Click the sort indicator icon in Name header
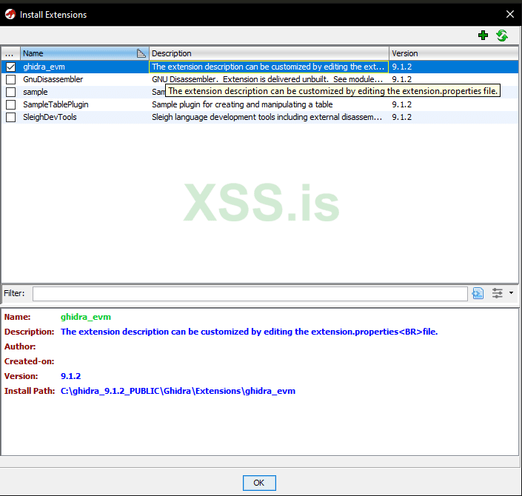 tap(141, 53)
